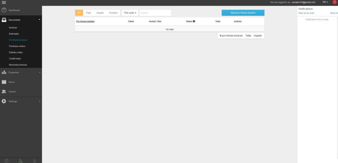Viewport: 338px width, 163px height.
Task: Open Invoices in the sidebar
Action: 13,28
